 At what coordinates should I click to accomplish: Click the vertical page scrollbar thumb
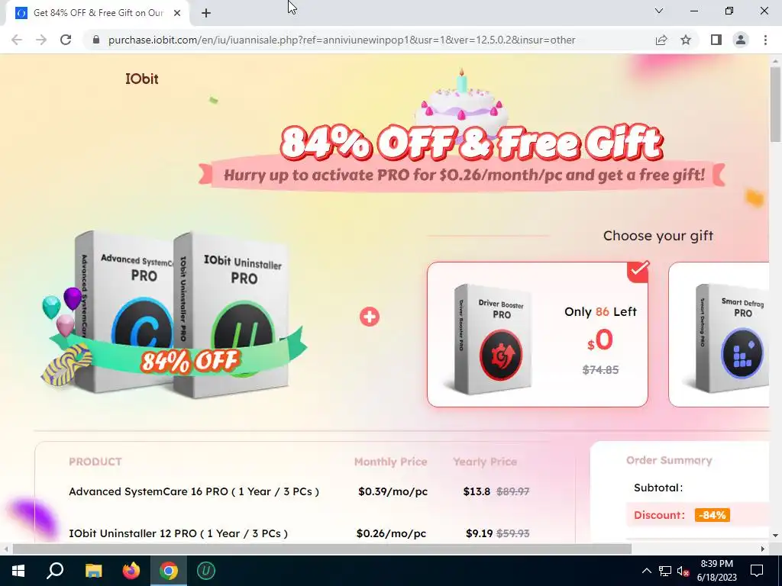(x=775, y=104)
